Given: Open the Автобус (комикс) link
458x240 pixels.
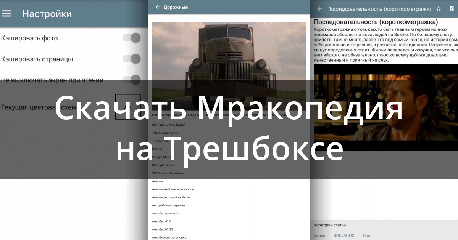Looking at the screenshot, I should pos(165,213).
